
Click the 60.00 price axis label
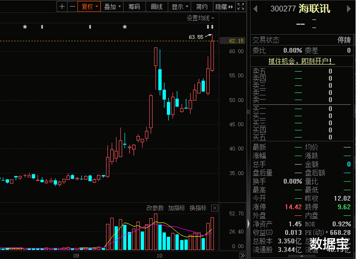coord(236,51)
